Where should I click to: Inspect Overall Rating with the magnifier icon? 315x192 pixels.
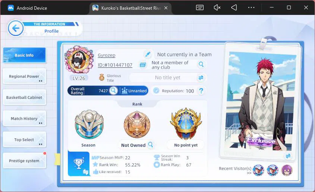[113, 91]
